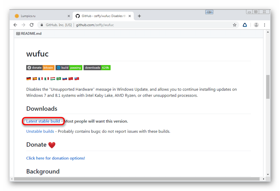Go back to the previous page
The width and height of the screenshot is (280, 191).
click(15, 25)
